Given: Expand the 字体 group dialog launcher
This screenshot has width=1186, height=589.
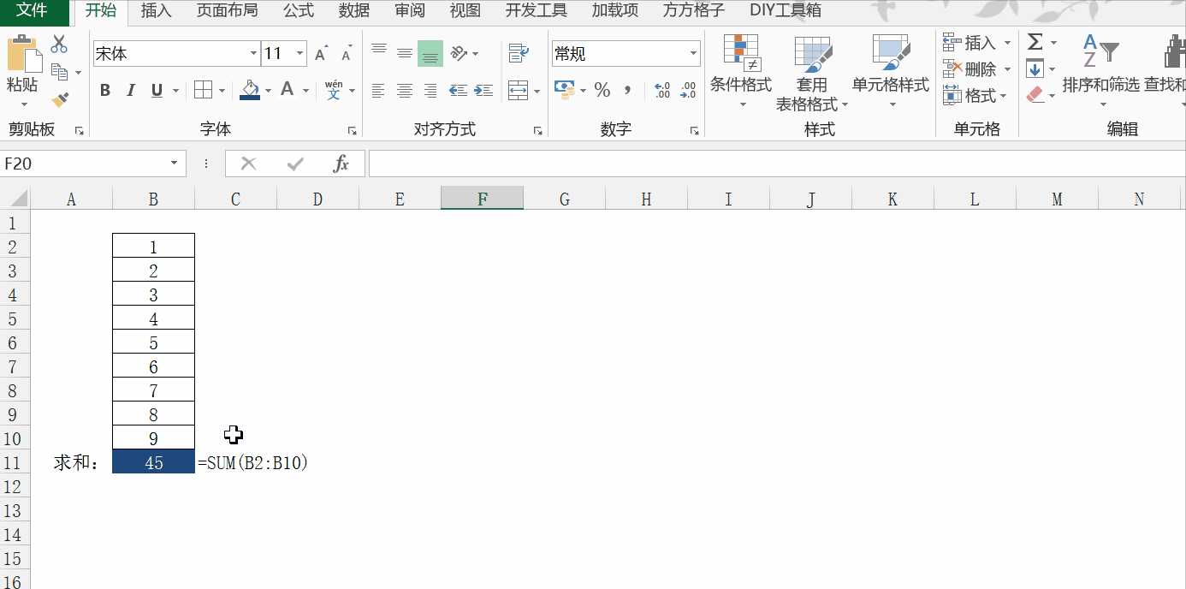Looking at the screenshot, I should click(x=352, y=131).
